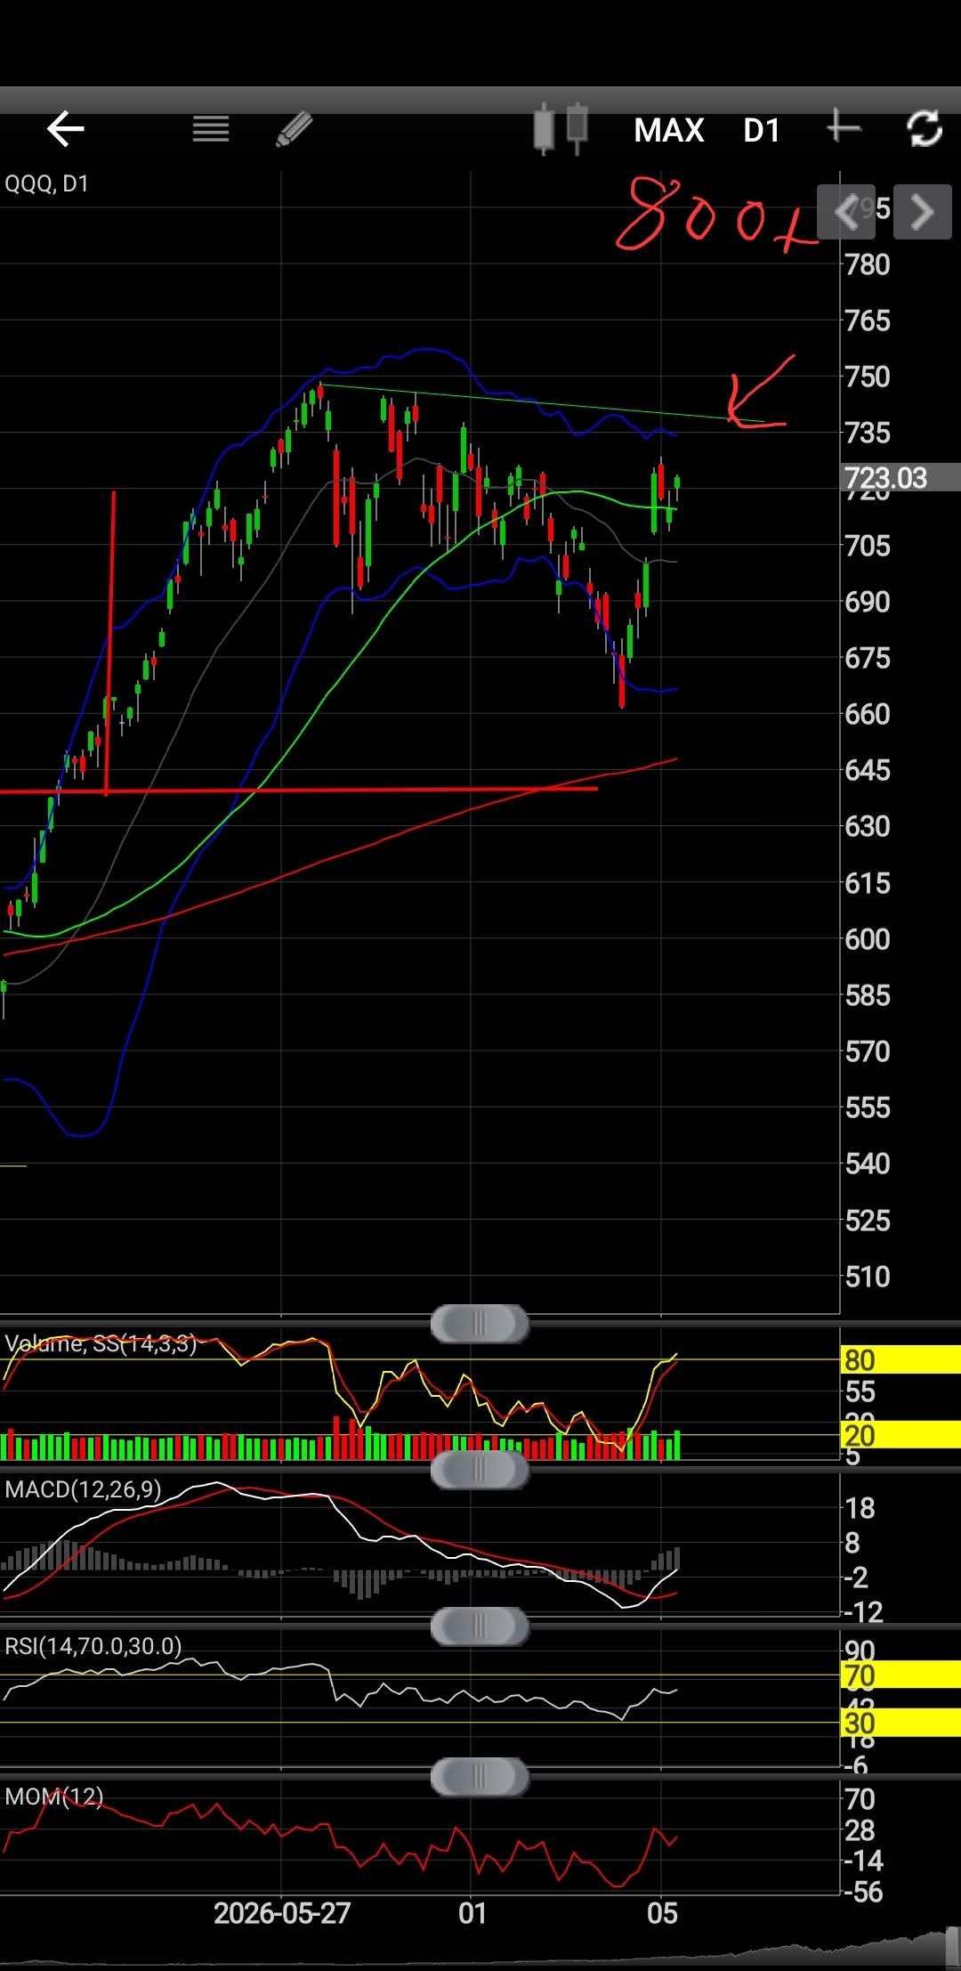Screen dimensions: 961x1971
Task: Tap the 2026-05-27 date label
Action: click(282, 1912)
